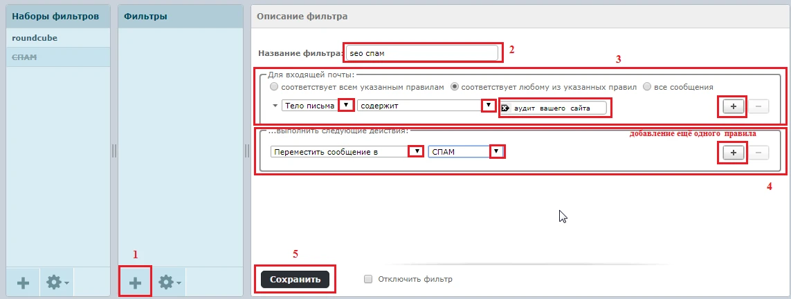Image resolution: width=791 pixels, height=299 pixels.
Task: Remove action with minus button
Action: tap(758, 153)
